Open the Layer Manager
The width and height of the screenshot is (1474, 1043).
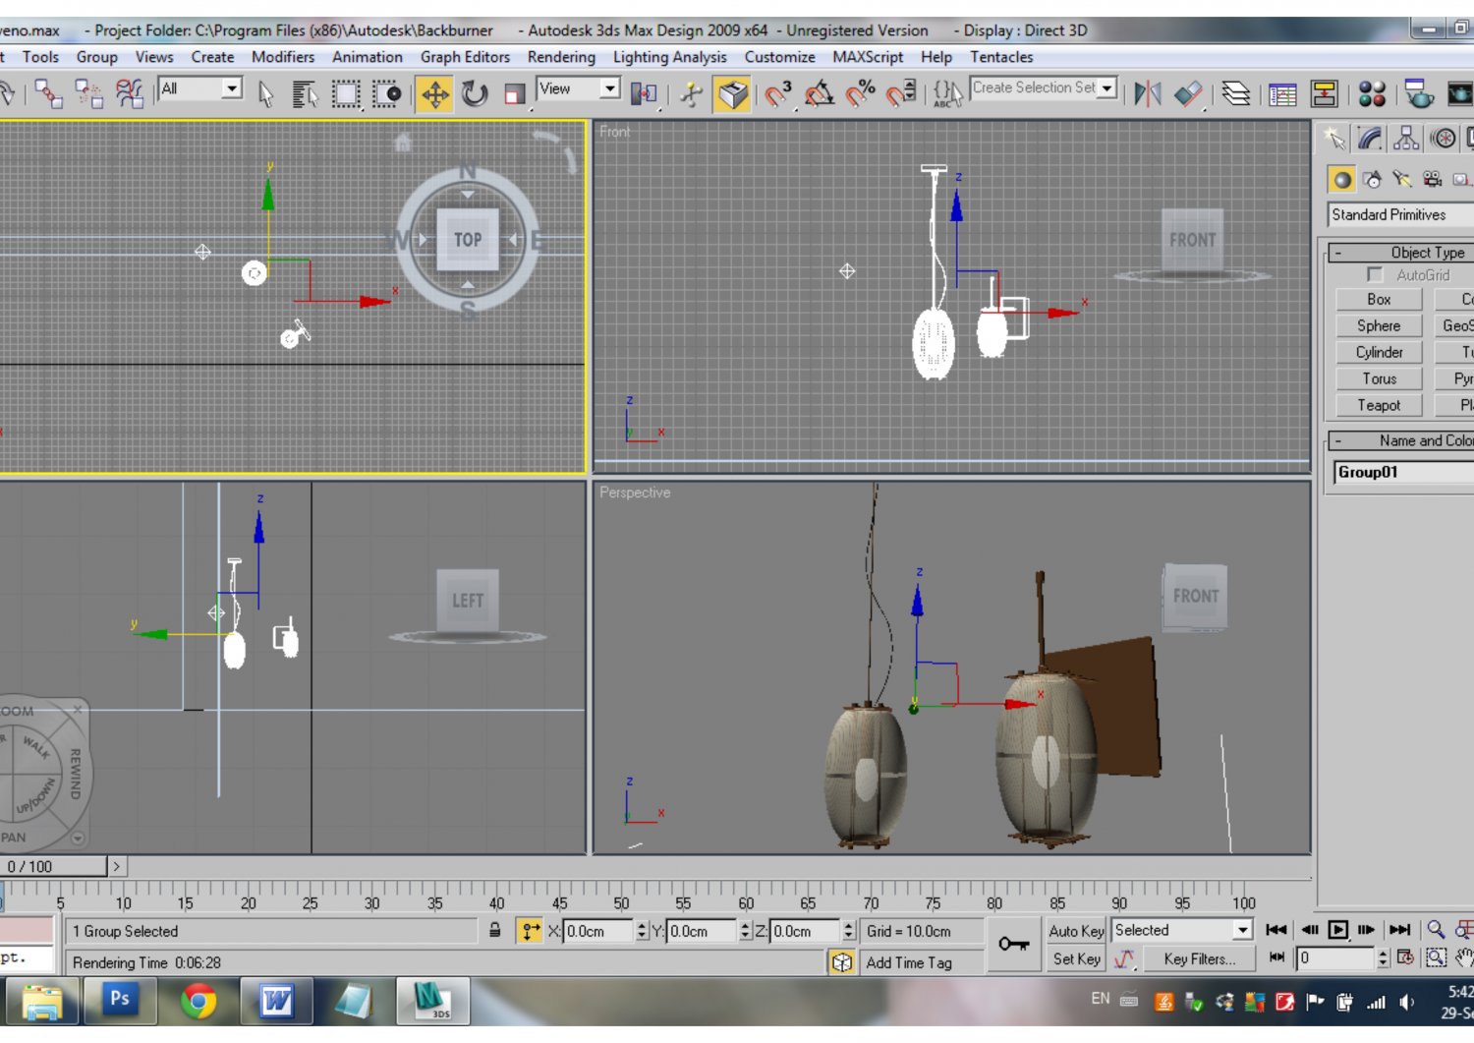coord(1233,93)
